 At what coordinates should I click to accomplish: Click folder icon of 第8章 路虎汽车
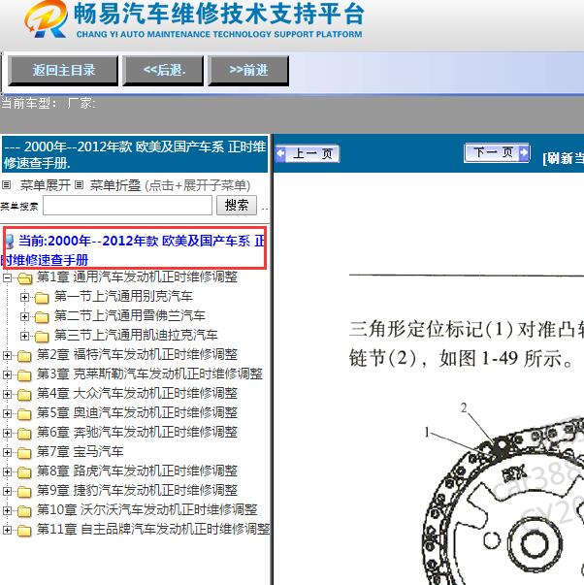[x=24, y=472]
